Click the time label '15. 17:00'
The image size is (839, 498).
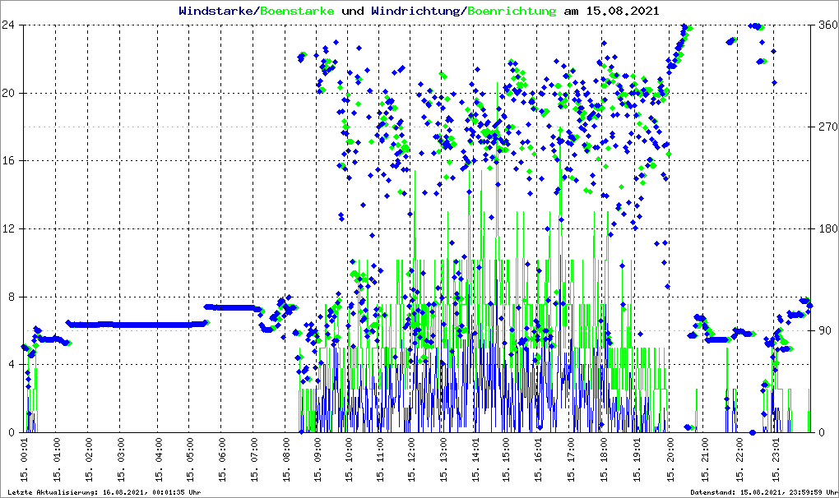[572, 459]
